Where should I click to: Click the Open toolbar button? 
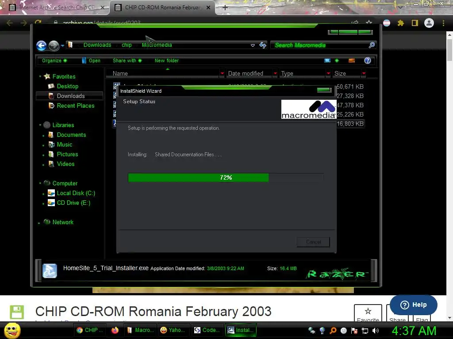91,60
